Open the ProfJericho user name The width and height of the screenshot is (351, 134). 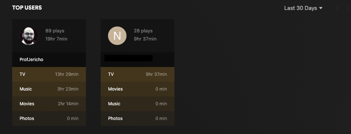[x=31, y=60]
